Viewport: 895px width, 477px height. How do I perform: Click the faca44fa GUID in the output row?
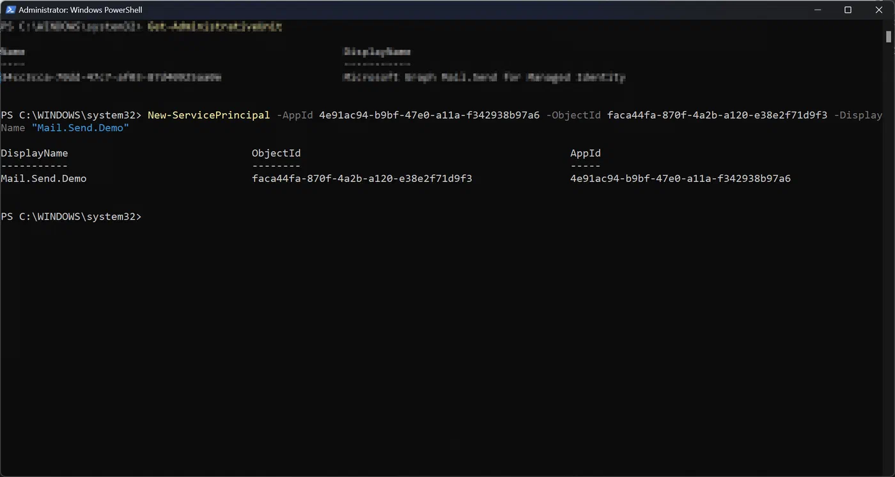pyautogui.click(x=362, y=179)
